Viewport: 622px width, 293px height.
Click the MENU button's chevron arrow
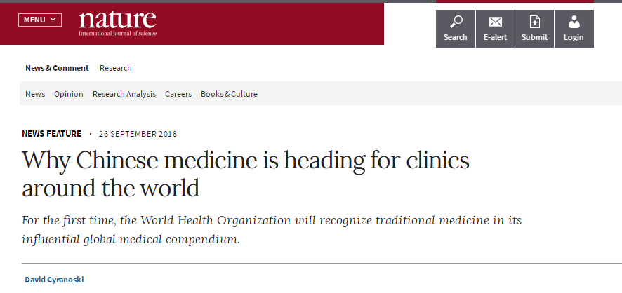coord(53,20)
